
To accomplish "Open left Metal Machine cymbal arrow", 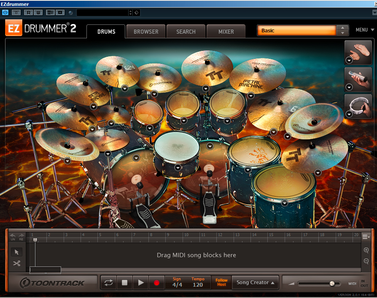I will (94, 106).
